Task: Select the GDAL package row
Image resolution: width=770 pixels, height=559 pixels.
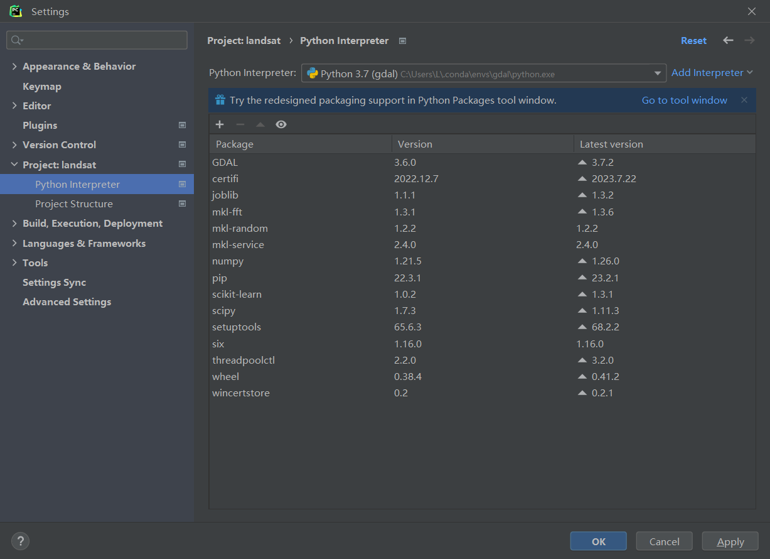Action: 483,162
